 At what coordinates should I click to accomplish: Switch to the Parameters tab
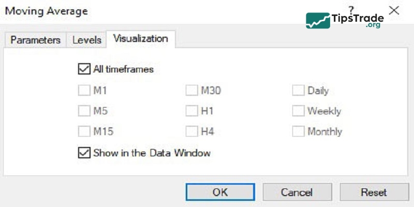pos(36,40)
